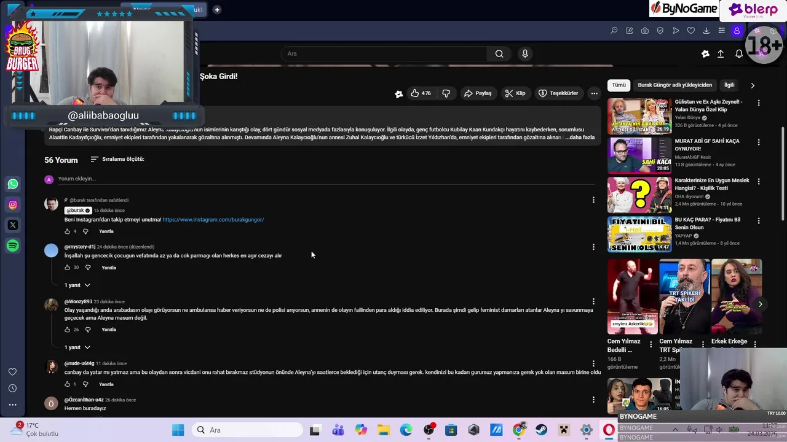This screenshot has height=442, width=787.
Task: Add page to bookmarks with toolbar heart
Action: pyautogui.click(x=690, y=31)
